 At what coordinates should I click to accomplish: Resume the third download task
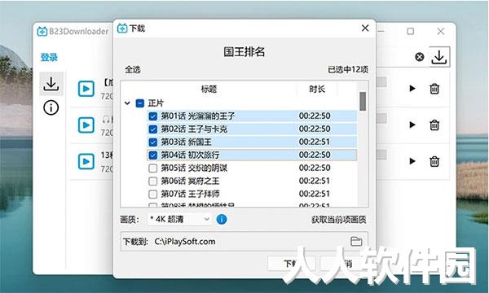[x=412, y=161]
